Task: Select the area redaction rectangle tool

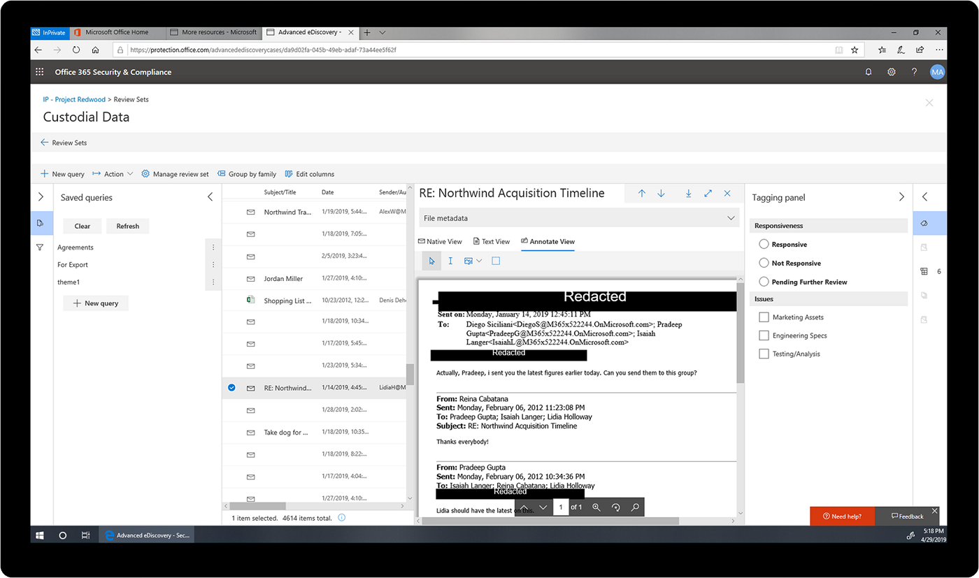Action: pyautogui.click(x=496, y=261)
